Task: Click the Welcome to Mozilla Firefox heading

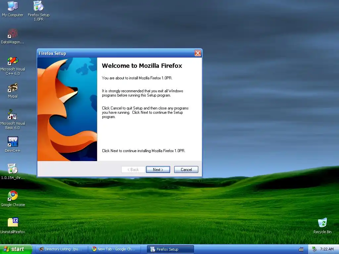Action: 142,66
